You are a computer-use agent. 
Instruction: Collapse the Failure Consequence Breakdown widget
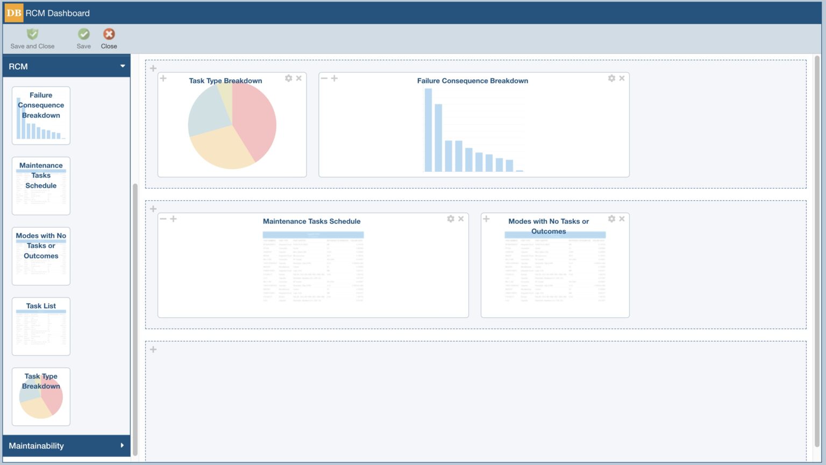click(x=324, y=78)
